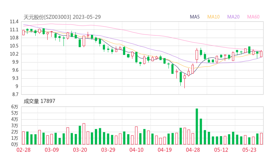267x158 pixels.
Task: Click the final red candlestick at right edge
Action: pos(261,54)
